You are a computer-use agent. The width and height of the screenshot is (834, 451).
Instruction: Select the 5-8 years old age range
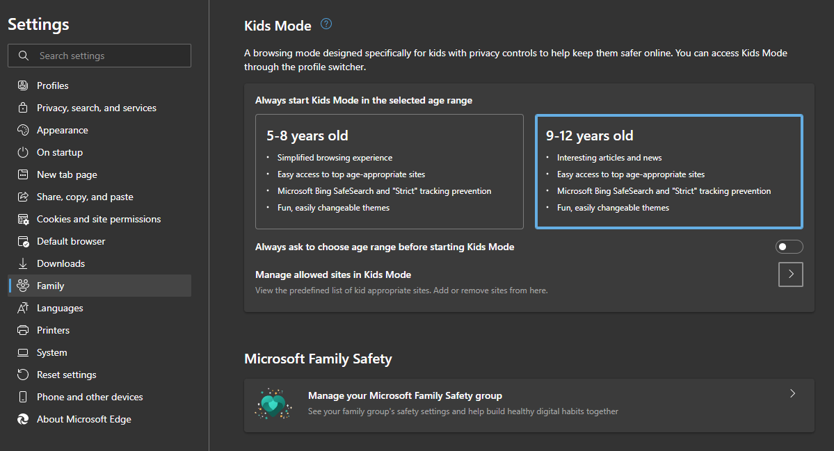point(390,171)
